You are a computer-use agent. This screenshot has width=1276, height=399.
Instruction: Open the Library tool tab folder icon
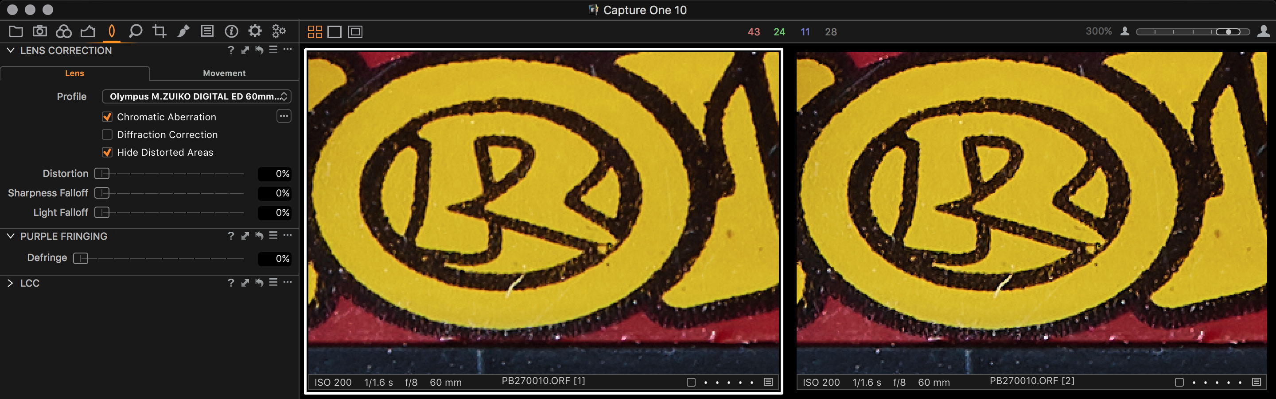coord(16,32)
